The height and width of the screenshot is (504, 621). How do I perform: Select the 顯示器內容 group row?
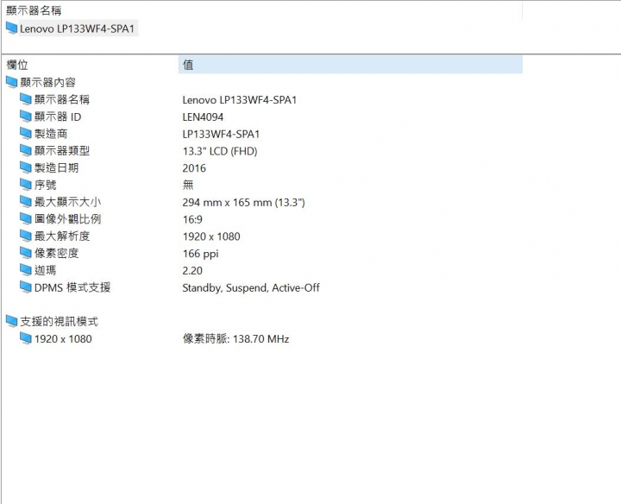coord(47,82)
